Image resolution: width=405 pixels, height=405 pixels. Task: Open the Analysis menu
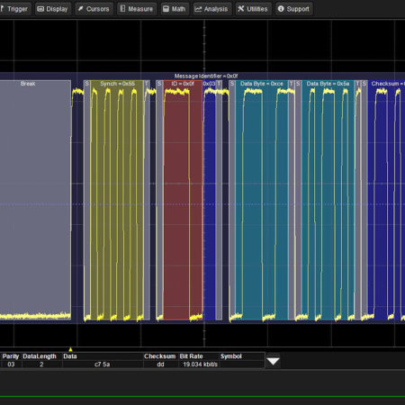[212, 9]
